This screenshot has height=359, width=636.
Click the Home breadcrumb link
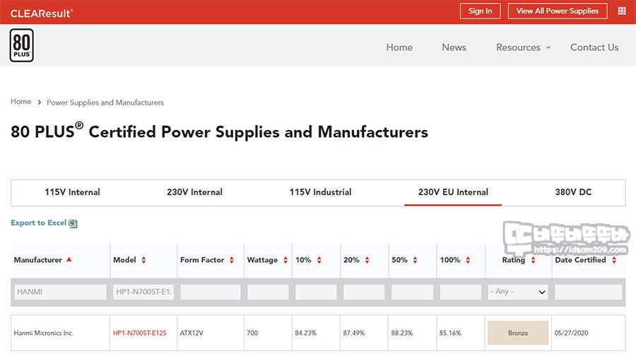point(20,102)
